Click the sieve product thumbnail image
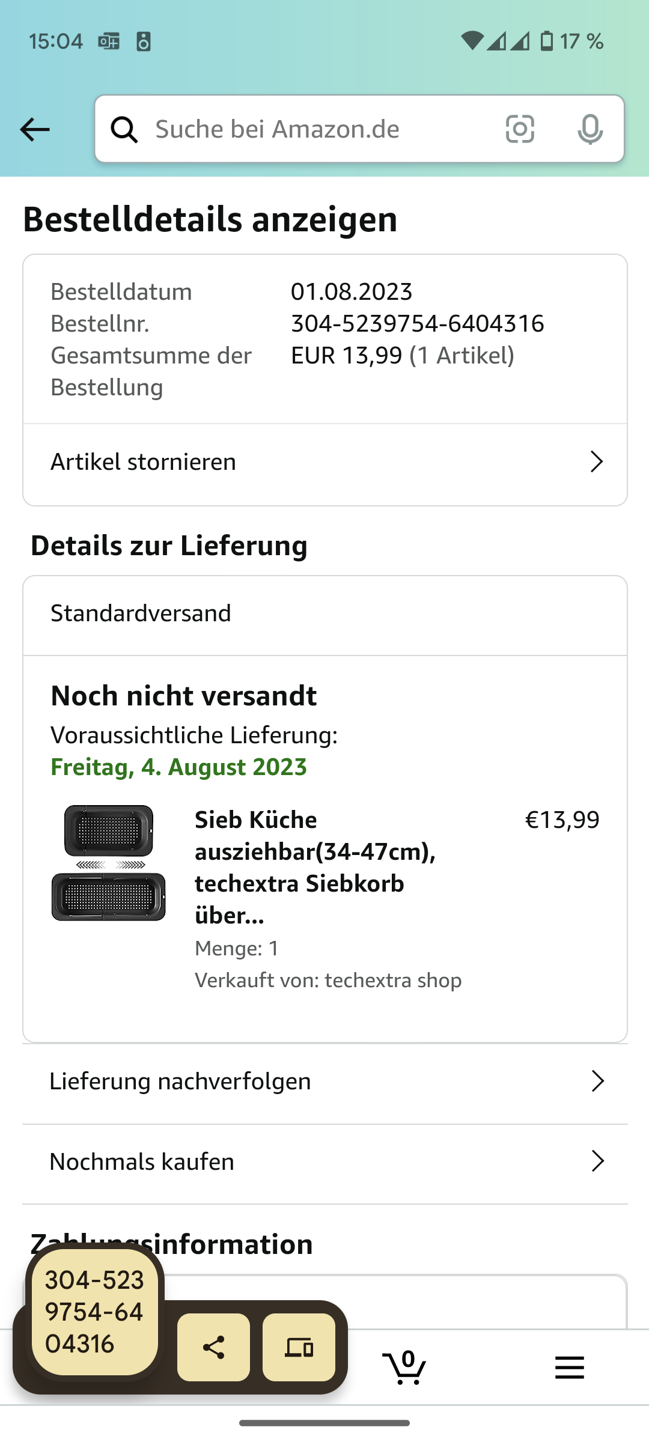The height and width of the screenshot is (1442, 649). point(109,863)
